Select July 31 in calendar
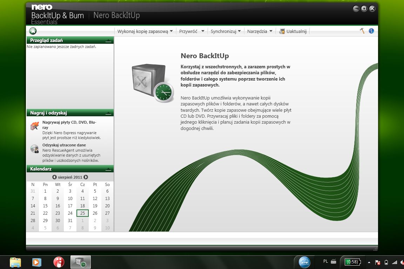Image resolution: width=404 pixels, height=269 pixels. coord(33,191)
